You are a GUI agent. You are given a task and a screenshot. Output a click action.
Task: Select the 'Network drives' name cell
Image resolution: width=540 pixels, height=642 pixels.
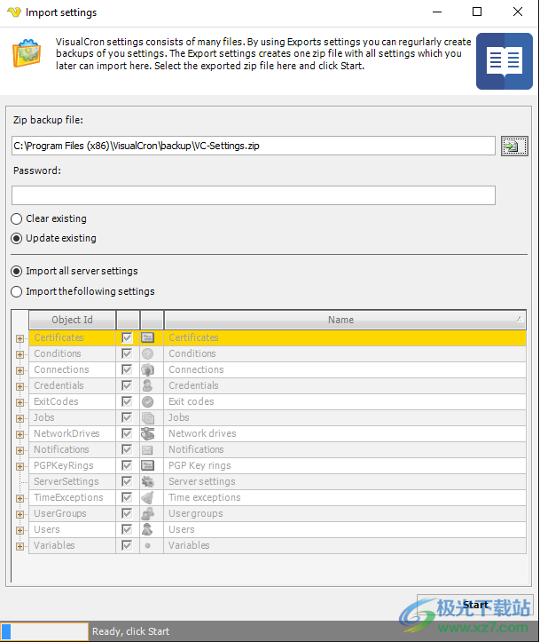click(345, 433)
